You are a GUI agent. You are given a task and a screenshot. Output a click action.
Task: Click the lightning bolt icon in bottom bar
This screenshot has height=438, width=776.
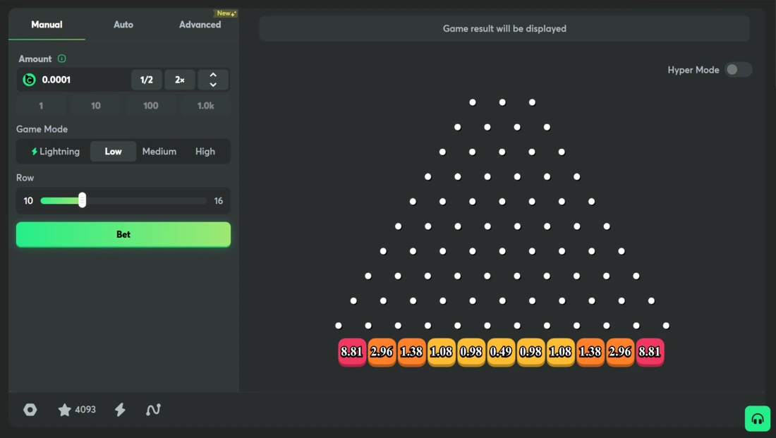120,410
